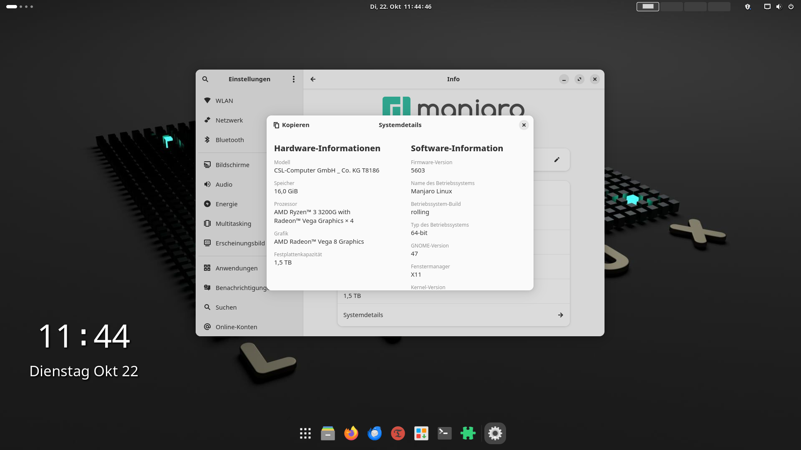Show the applications grid in the dock
The image size is (801, 450).
point(305,433)
